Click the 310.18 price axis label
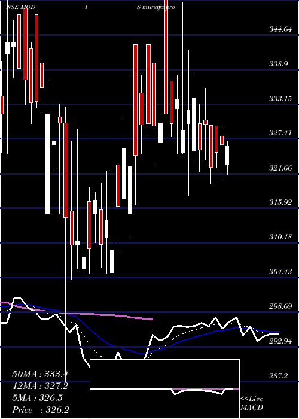This screenshot has height=419, width=299. click(280, 237)
